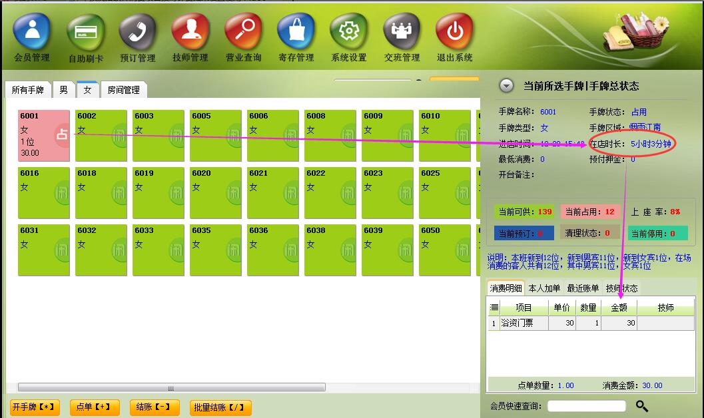Select wristband card 6032

[101, 250]
